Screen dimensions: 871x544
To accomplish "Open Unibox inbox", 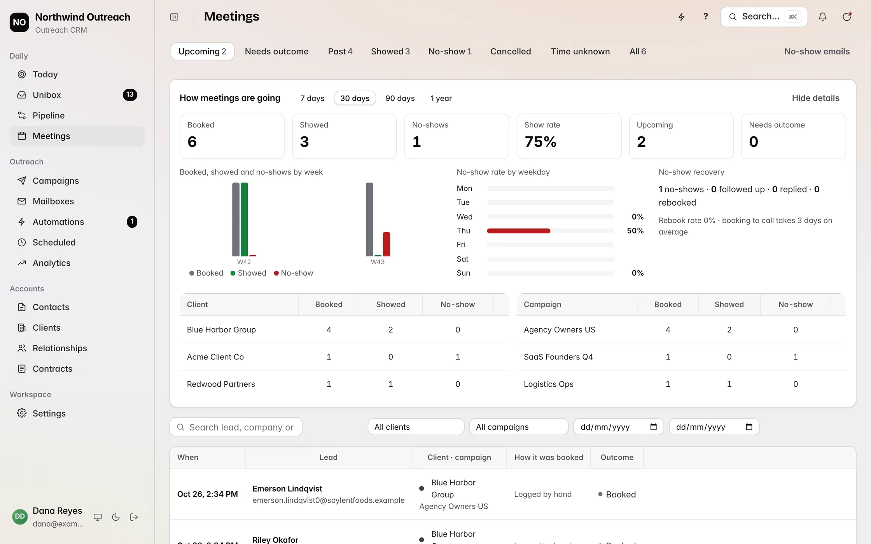I will (77, 95).
